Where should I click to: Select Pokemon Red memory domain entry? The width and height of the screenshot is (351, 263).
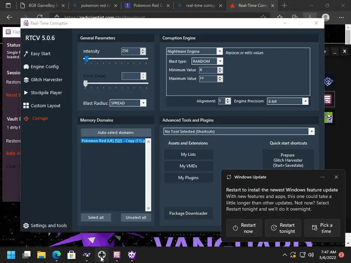113,141
